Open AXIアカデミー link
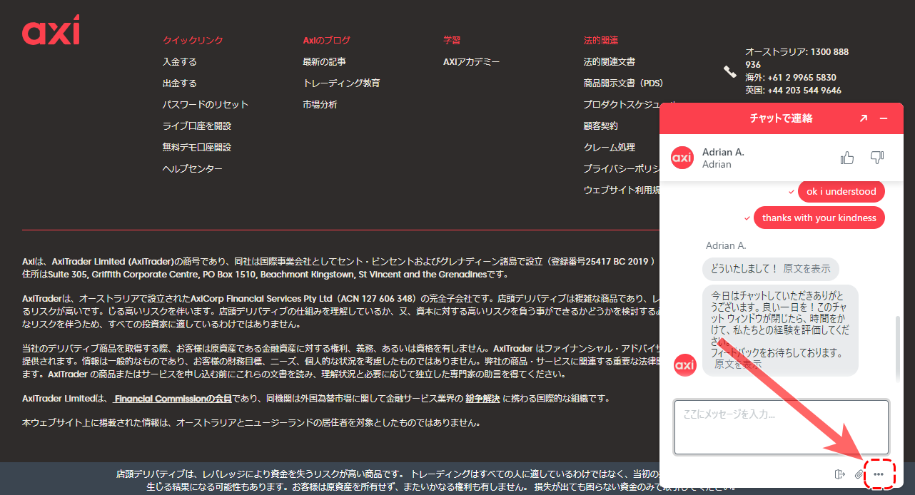Viewport: 915px width, 495px height. coord(472,62)
